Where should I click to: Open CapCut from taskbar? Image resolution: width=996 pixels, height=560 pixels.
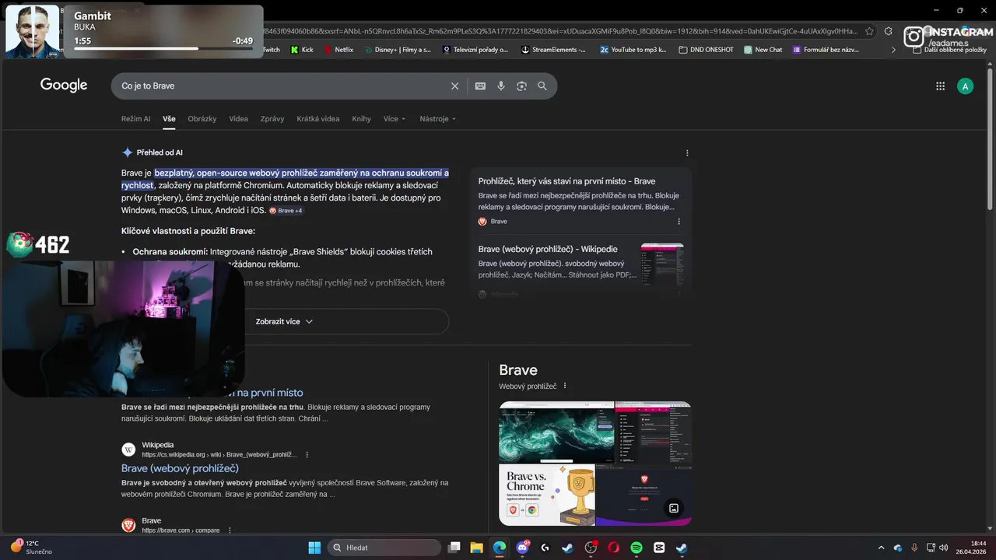[x=659, y=548]
